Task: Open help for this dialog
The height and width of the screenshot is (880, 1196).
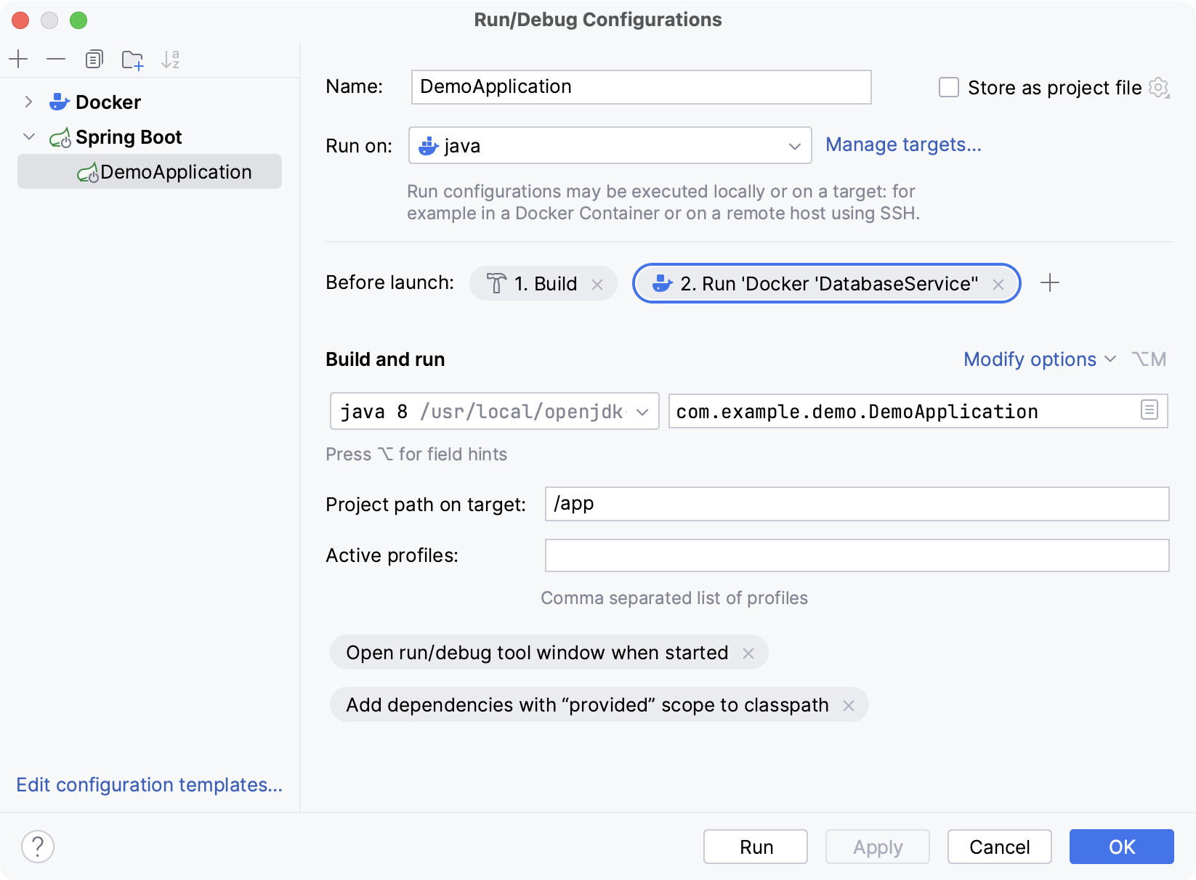Action: tap(39, 847)
